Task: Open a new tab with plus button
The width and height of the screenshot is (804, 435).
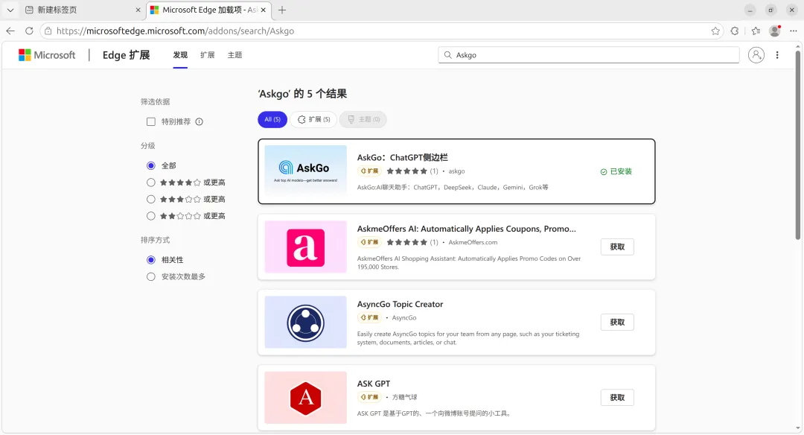Action: tap(282, 10)
